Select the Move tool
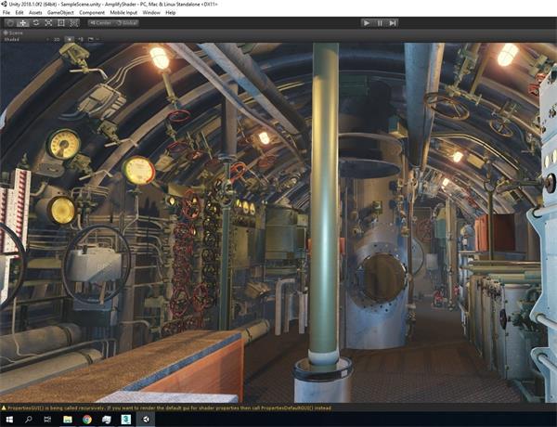Viewport: 557px width, 427px height. (x=20, y=22)
